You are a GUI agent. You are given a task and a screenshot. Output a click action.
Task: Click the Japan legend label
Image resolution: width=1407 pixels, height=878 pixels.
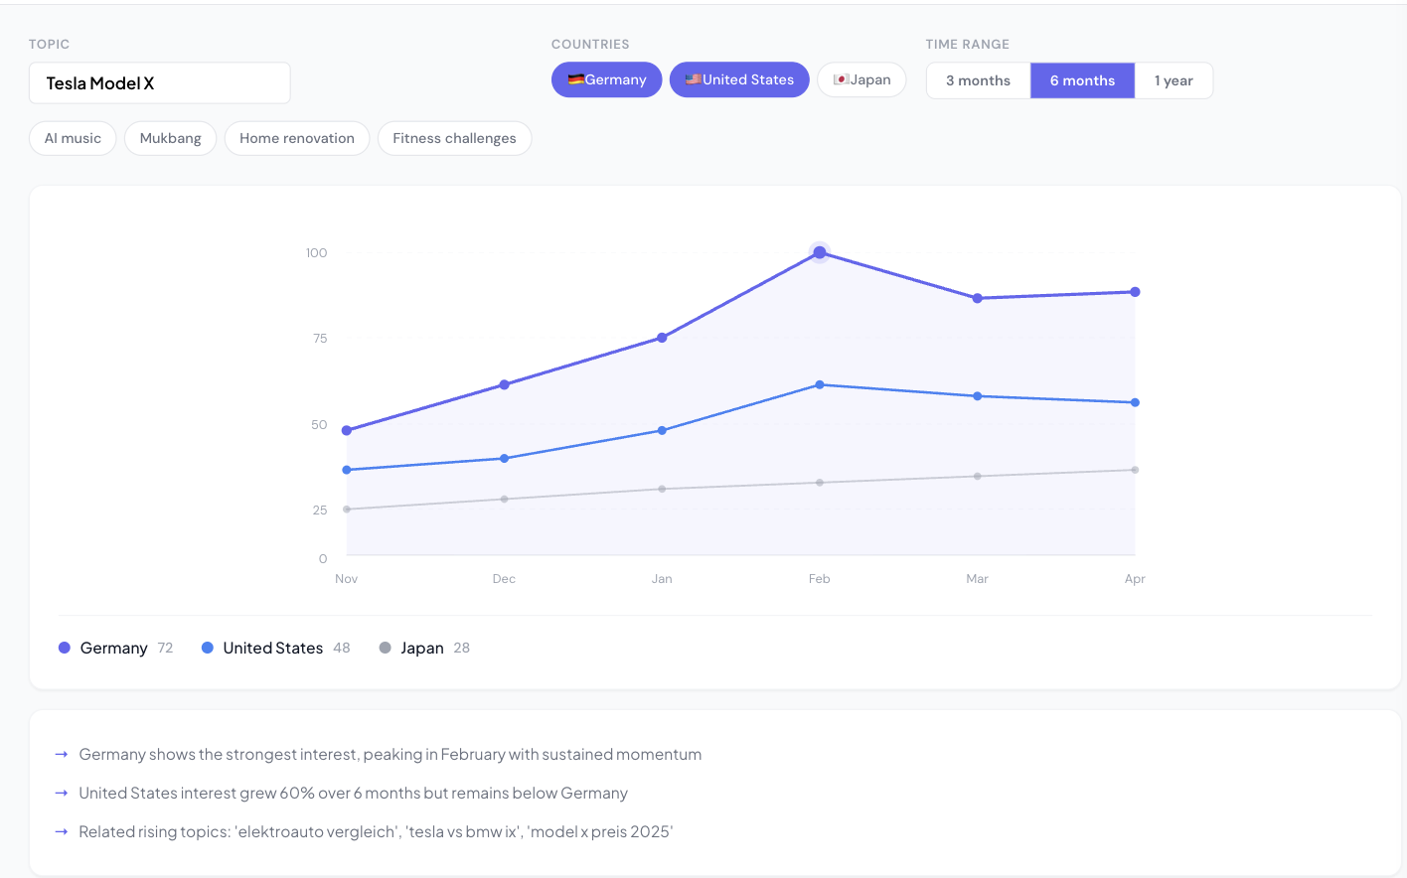click(x=422, y=648)
